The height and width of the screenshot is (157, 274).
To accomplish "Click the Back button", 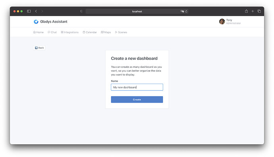I will point(39,48).
